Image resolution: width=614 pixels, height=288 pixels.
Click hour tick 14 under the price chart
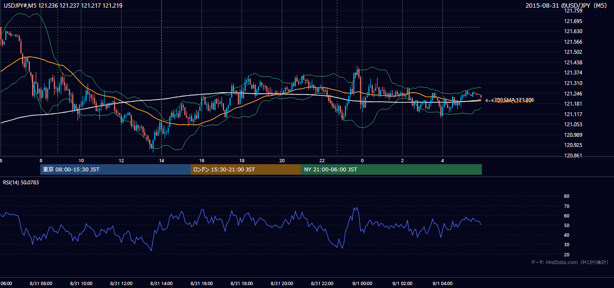pos(161,161)
